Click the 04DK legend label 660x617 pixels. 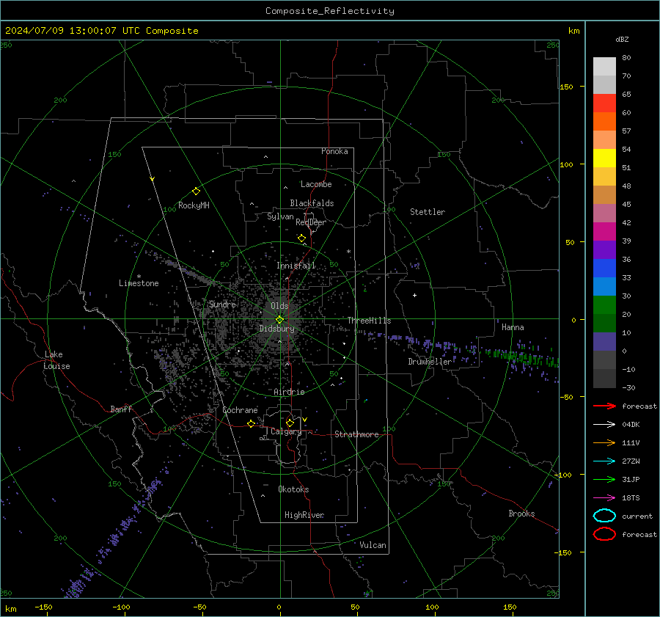(x=631, y=425)
